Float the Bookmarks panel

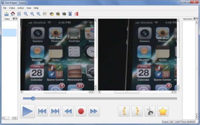[x=194, y=19]
